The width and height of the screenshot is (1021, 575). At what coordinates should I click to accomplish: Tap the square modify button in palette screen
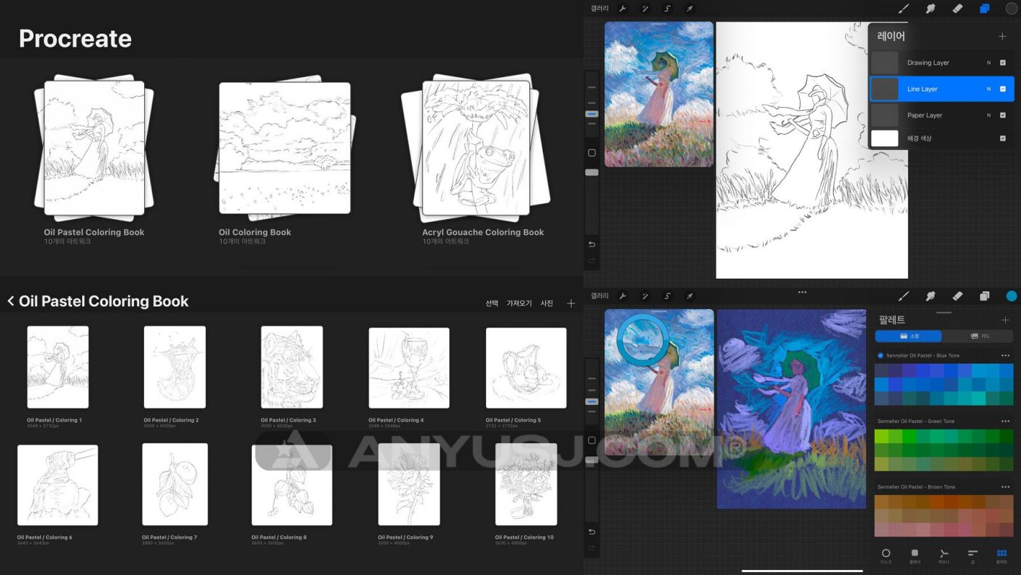tap(592, 440)
